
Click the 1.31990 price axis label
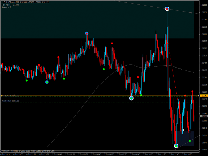204,135
